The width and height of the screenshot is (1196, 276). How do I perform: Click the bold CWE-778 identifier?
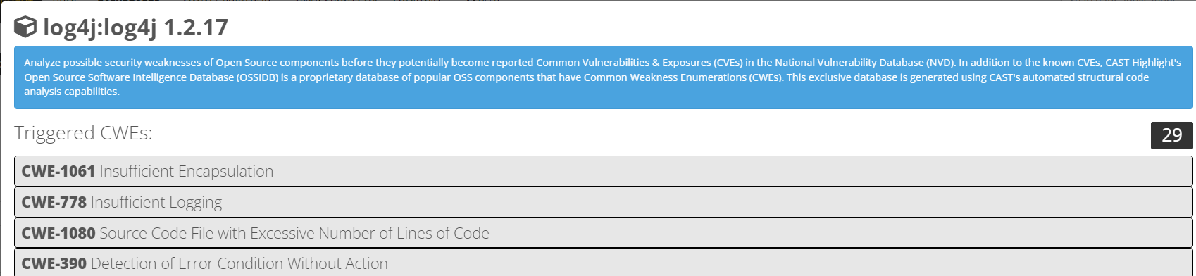(x=54, y=202)
